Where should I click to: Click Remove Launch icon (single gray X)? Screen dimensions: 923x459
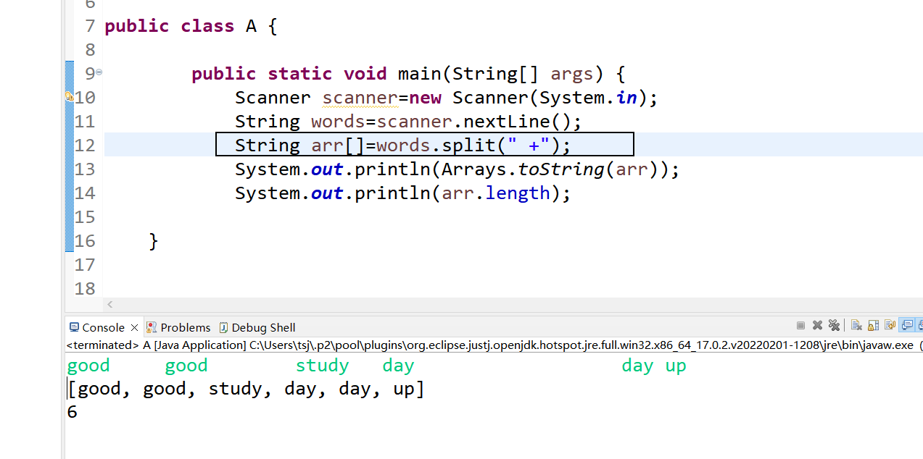click(817, 326)
